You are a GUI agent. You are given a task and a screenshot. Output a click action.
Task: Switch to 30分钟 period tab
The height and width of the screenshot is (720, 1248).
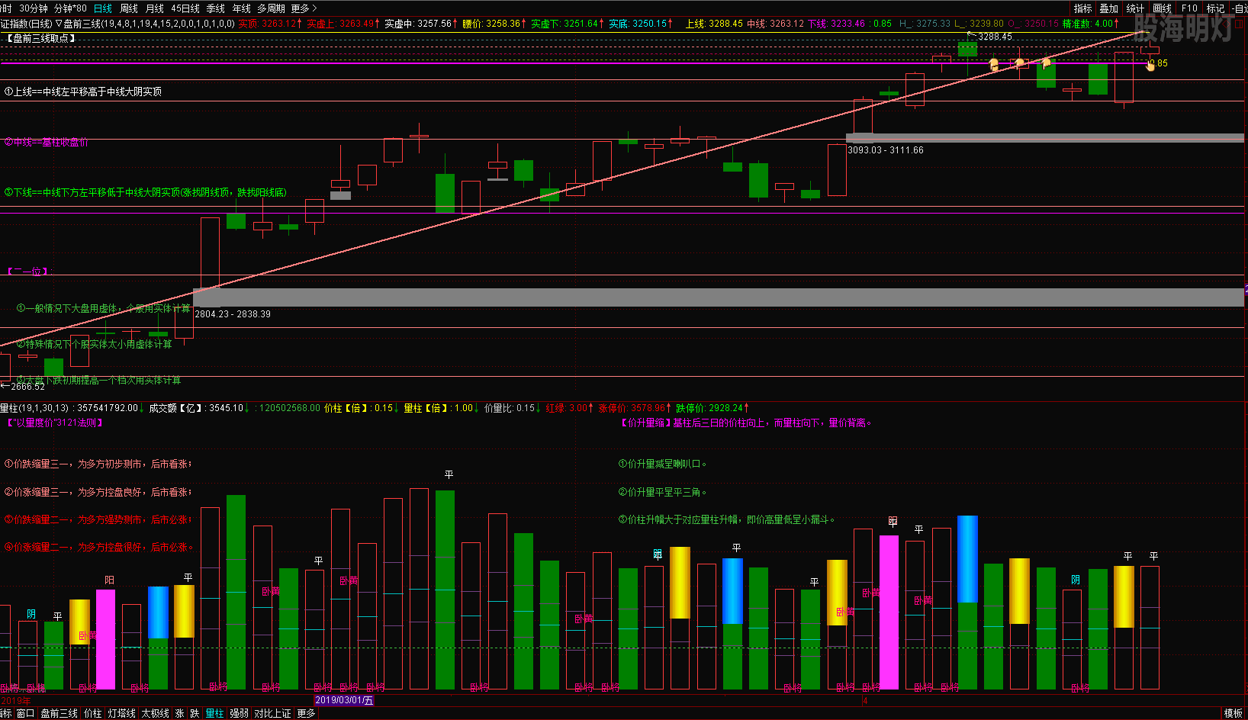[x=33, y=8]
